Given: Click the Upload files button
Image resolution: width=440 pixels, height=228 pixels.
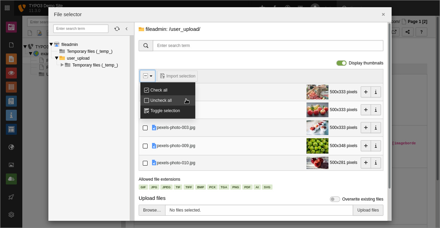Looking at the screenshot, I should [368, 210].
